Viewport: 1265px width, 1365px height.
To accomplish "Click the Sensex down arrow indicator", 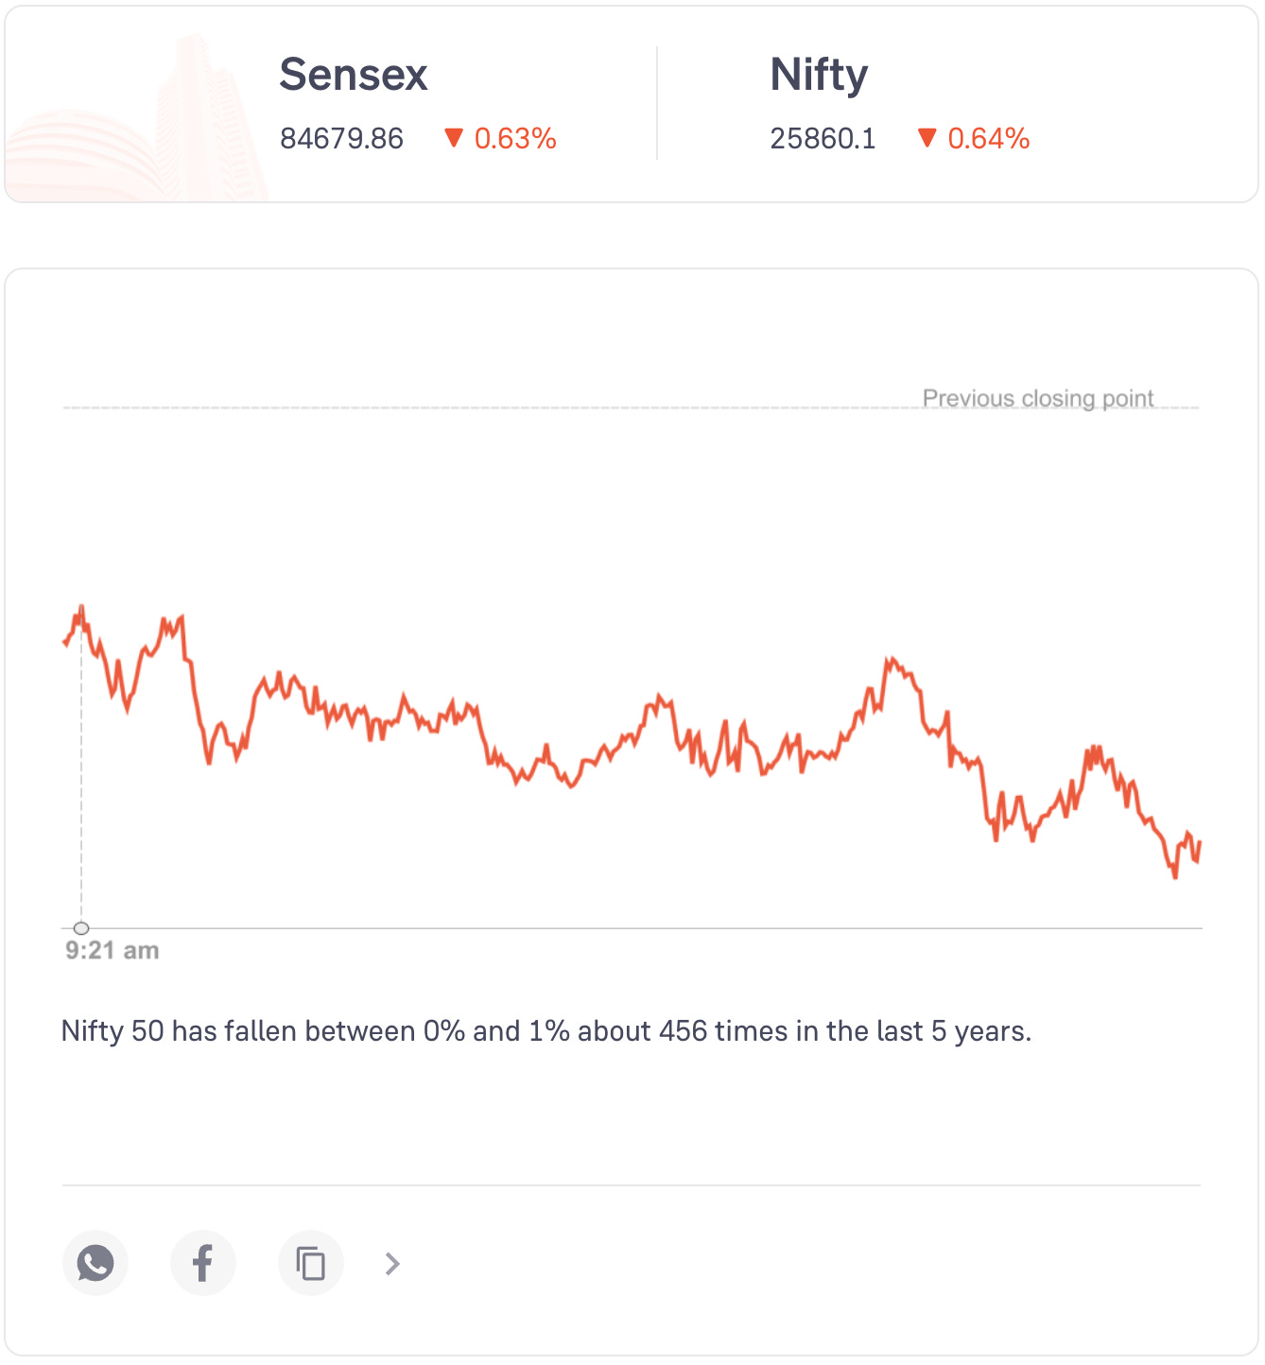I will pyautogui.click(x=454, y=138).
